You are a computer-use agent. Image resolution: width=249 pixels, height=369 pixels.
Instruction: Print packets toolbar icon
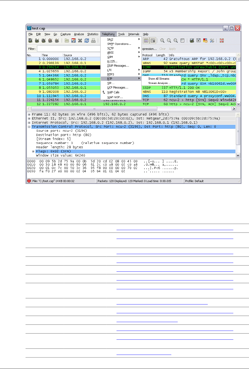pos(93,41)
